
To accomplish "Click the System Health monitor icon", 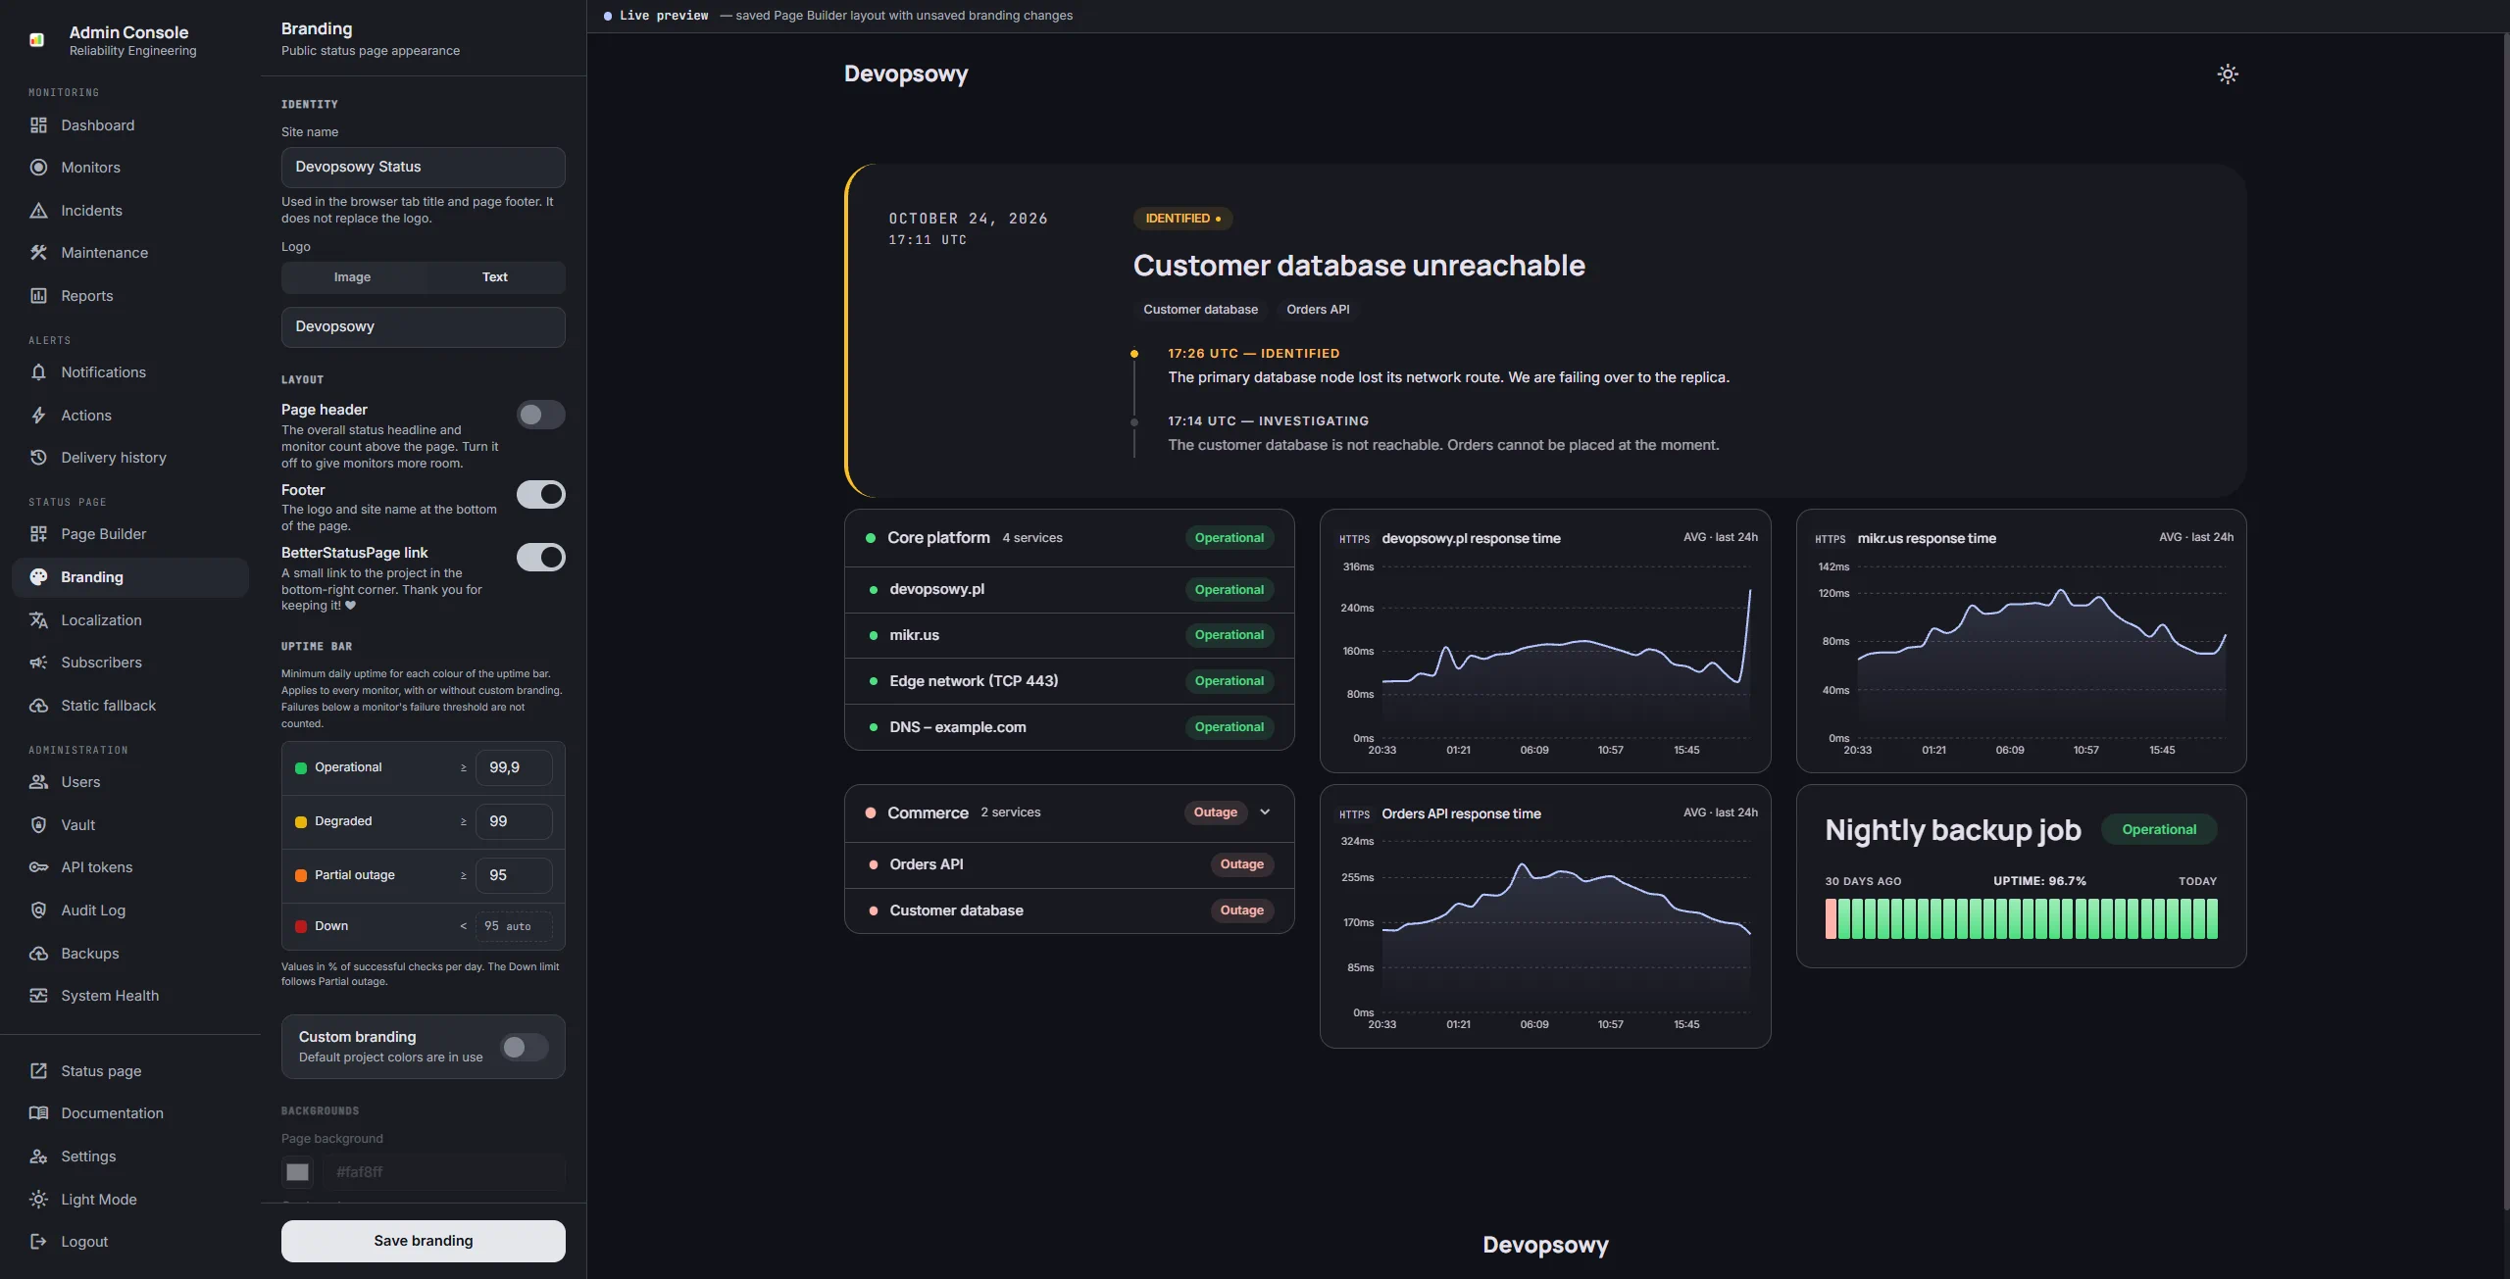I will (38, 996).
